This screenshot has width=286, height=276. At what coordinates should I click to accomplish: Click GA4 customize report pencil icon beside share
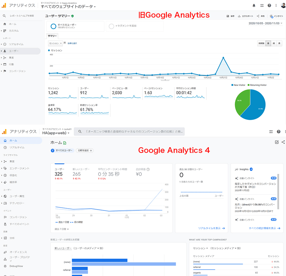tap(277, 142)
